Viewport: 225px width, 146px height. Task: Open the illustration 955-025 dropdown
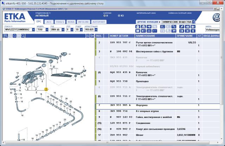96,30
